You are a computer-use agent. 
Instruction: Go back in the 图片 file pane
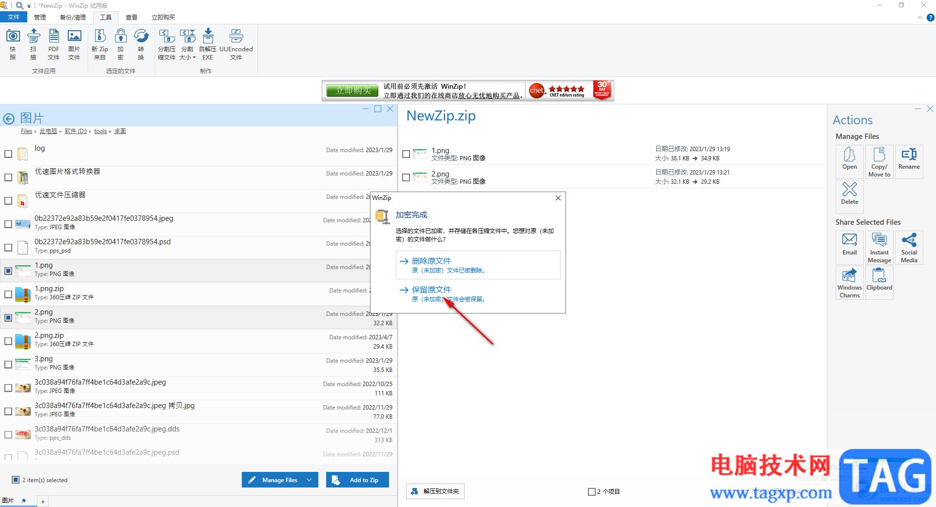click(x=9, y=118)
